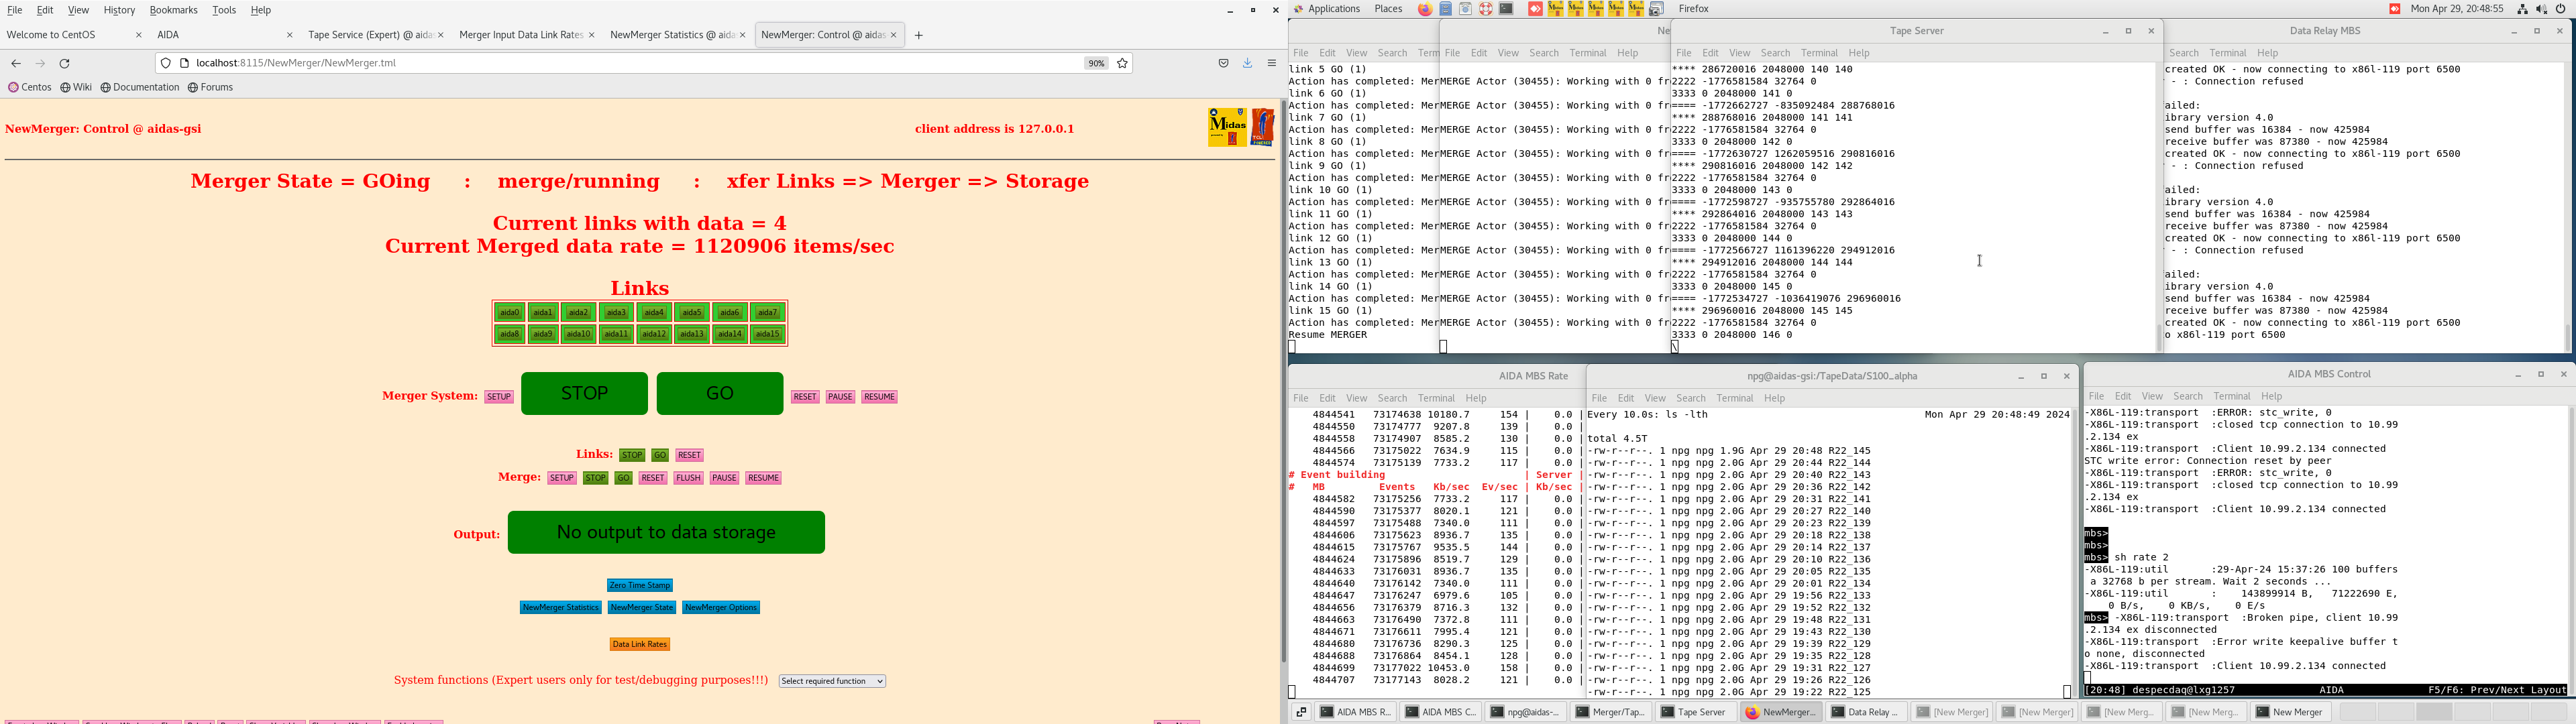Open the Firefox downloads panel
Image resolution: width=2576 pixels, height=724 pixels.
click(1248, 63)
